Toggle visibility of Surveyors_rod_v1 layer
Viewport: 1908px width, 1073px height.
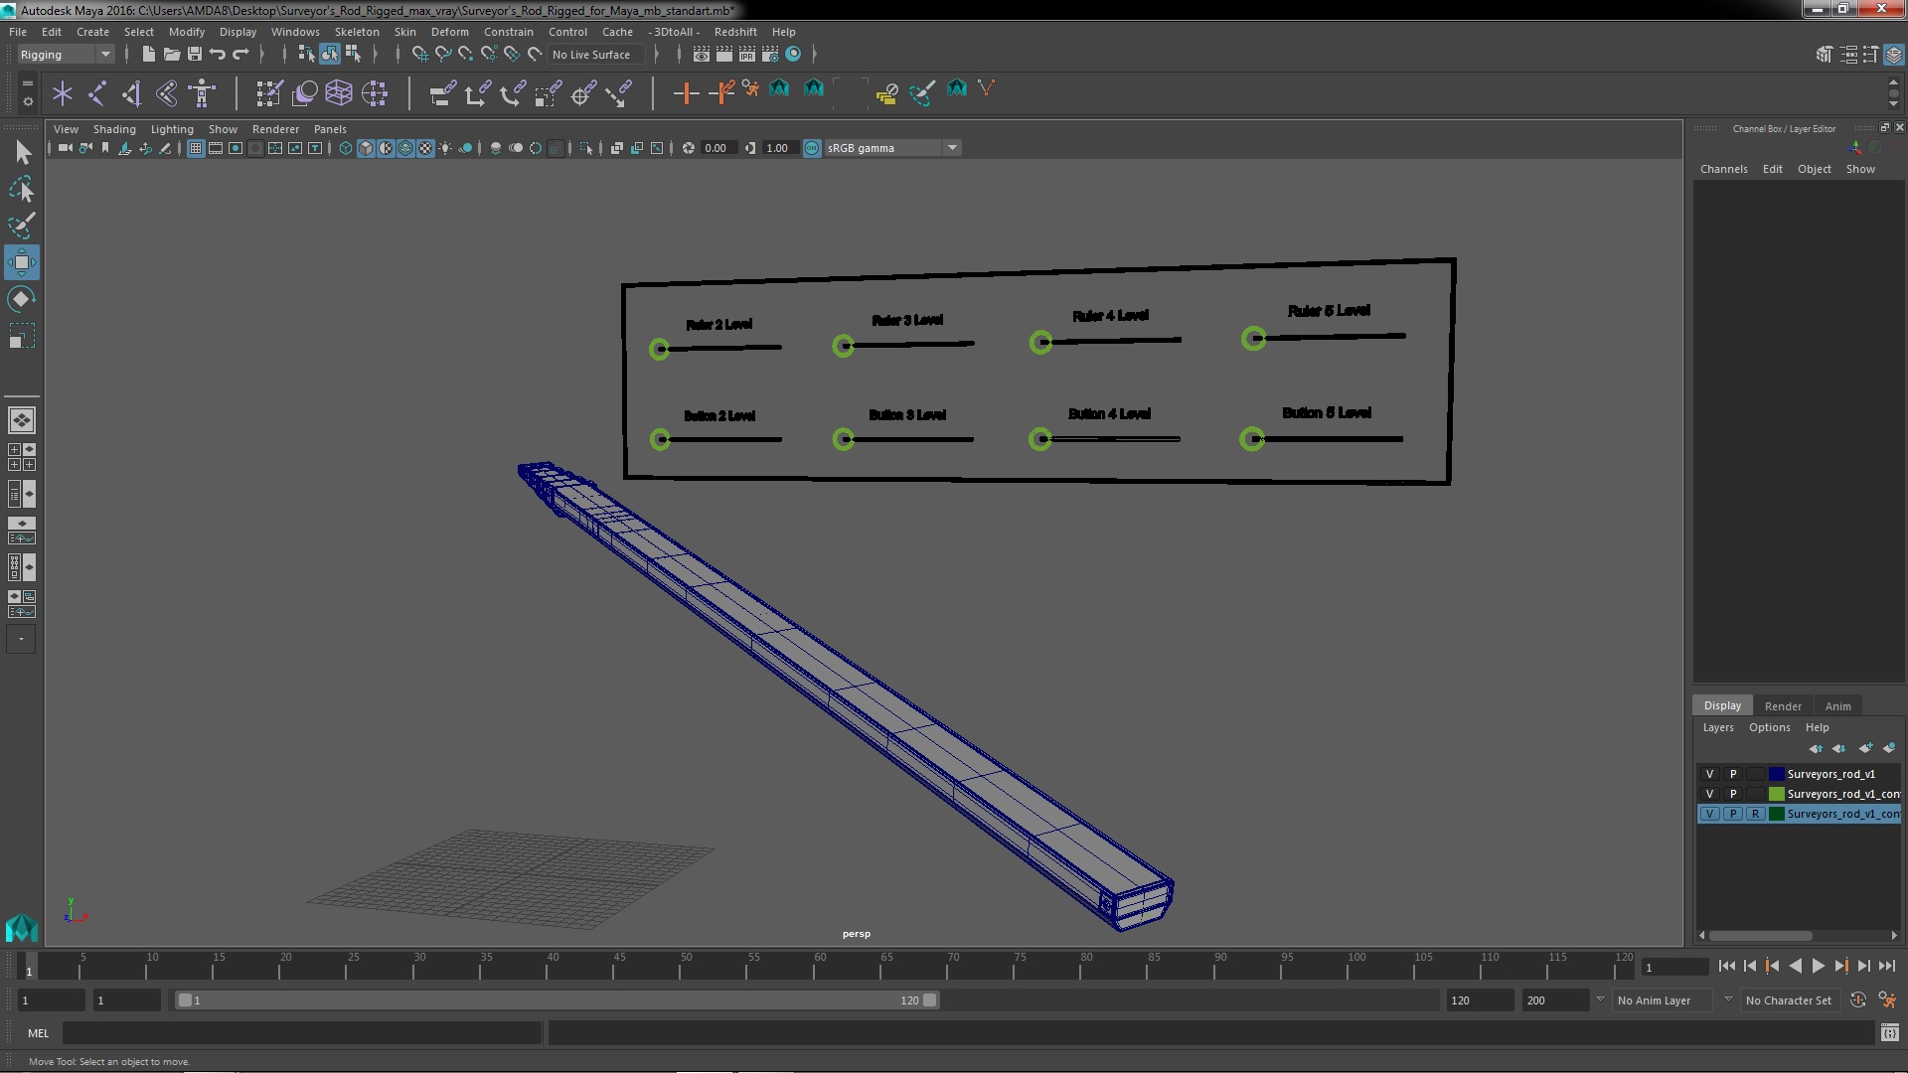point(1709,774)
